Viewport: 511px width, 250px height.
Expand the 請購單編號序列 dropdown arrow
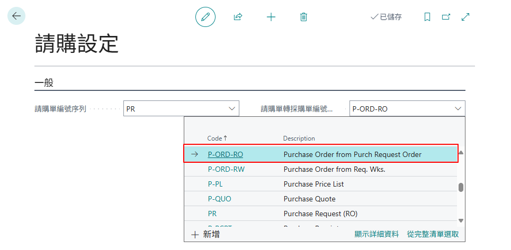coord(232,108)
